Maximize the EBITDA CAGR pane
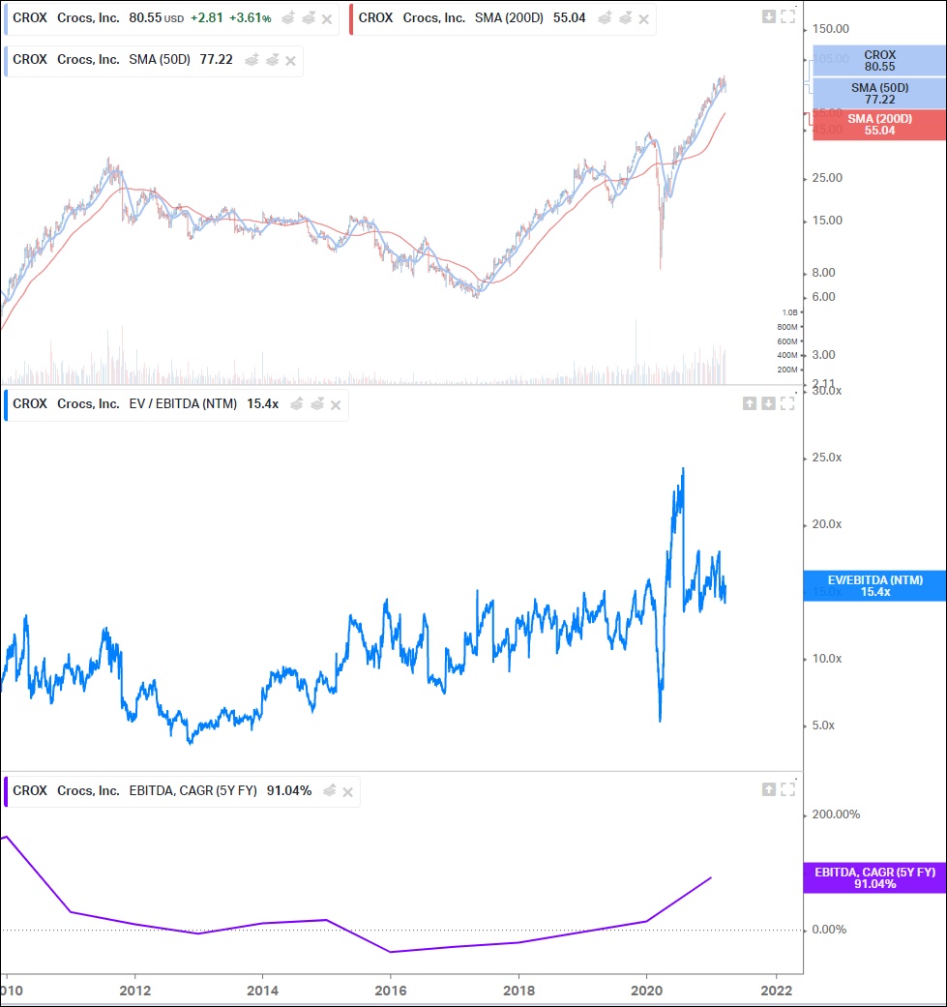Image resolution: width=947 pixels, height=1007 pixels. pyautogui.click(x=787, y=789)
